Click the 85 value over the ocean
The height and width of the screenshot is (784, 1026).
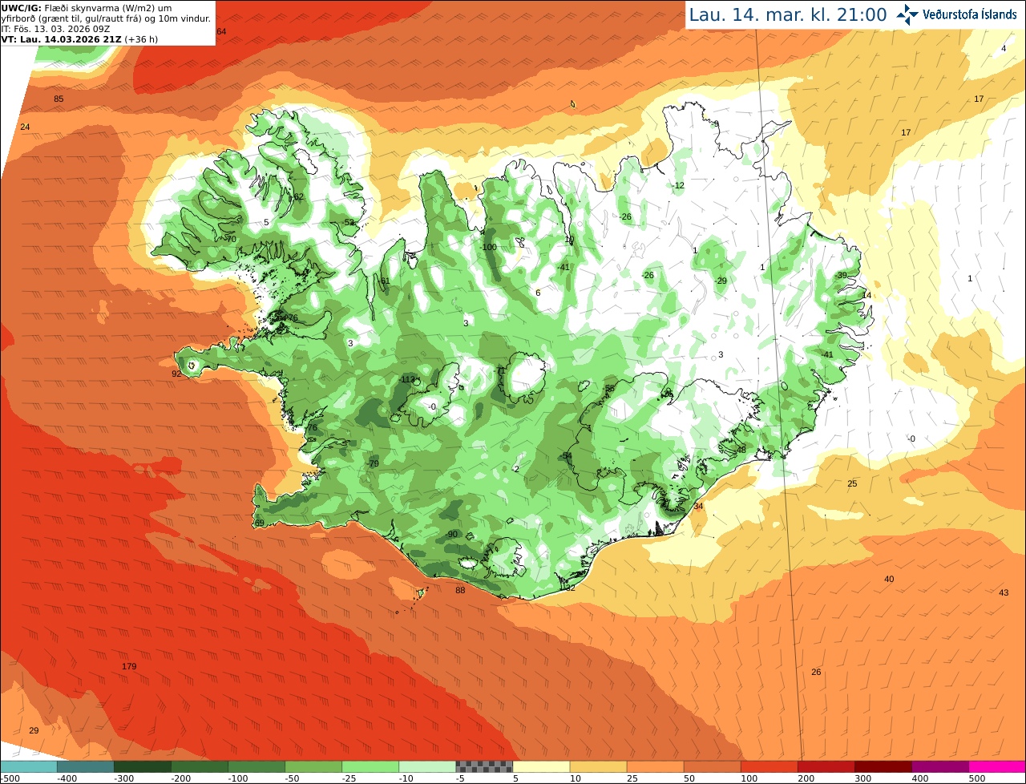tap(59, 99)
